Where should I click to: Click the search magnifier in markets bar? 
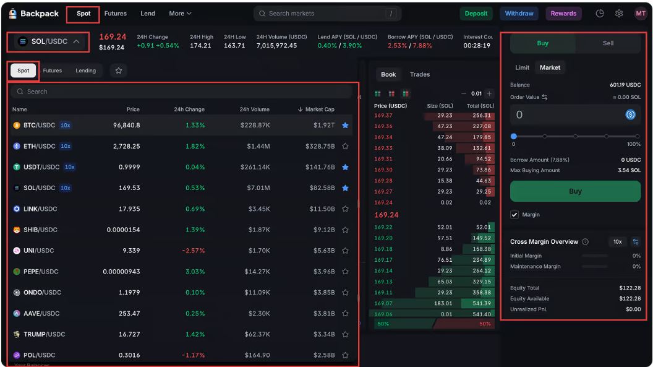262,14
